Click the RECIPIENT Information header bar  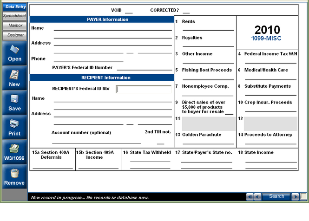tap(102, 78)
